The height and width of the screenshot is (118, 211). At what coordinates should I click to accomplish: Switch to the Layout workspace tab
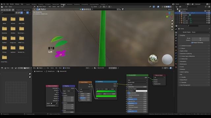[x=28, y=4]
